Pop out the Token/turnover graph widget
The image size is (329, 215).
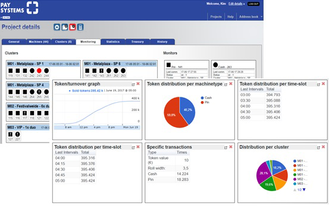tap(133, 84)
